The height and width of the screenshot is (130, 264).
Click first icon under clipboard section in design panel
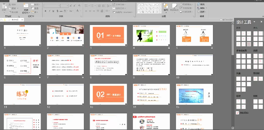255,79
